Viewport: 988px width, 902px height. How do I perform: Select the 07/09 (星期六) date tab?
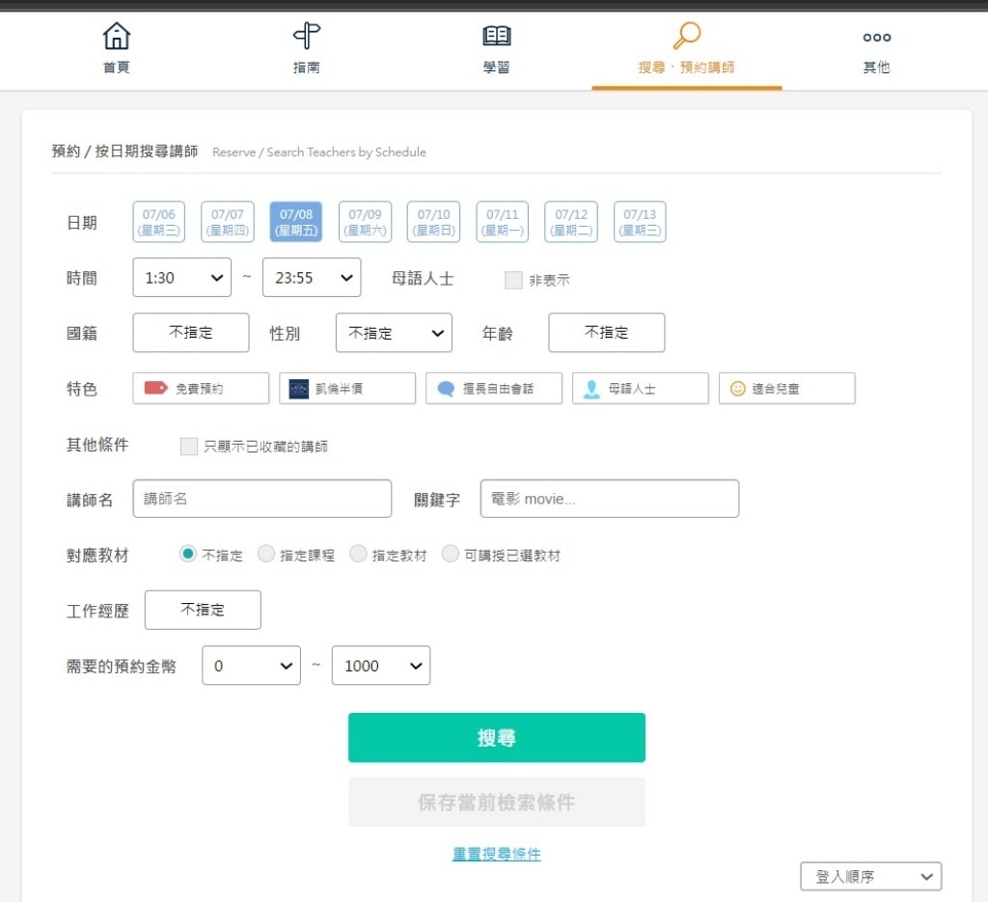365,222
